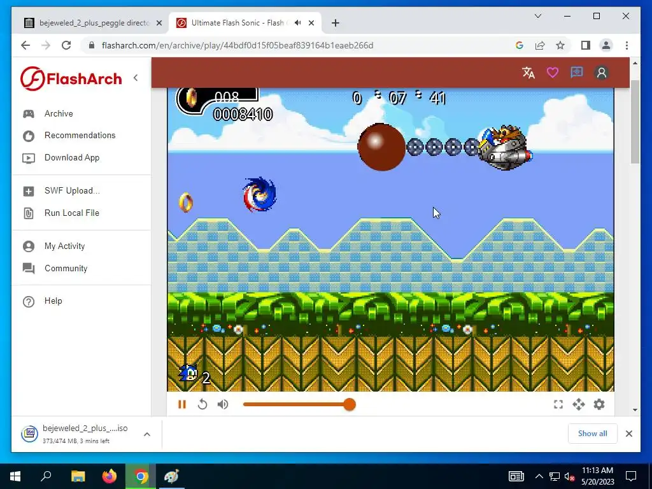Show hidden system tray icons

click(x=539, y=476)
